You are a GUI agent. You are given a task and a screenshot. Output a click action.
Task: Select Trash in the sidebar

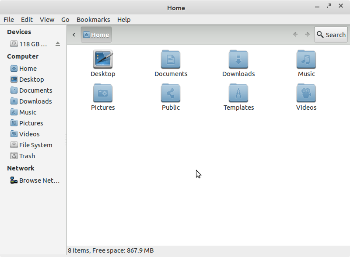27,156
